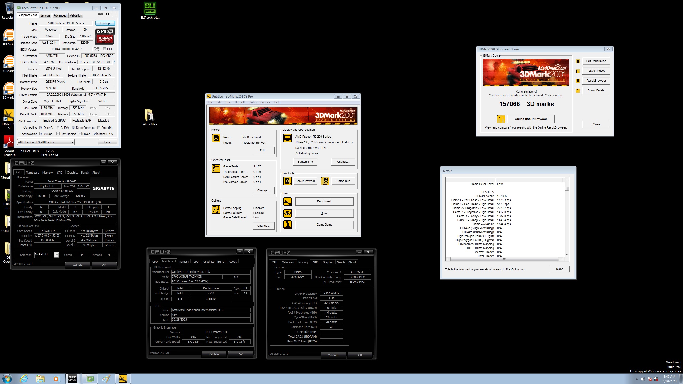Switch to the Sensors tab in GPU-Z

pos(45,15)
